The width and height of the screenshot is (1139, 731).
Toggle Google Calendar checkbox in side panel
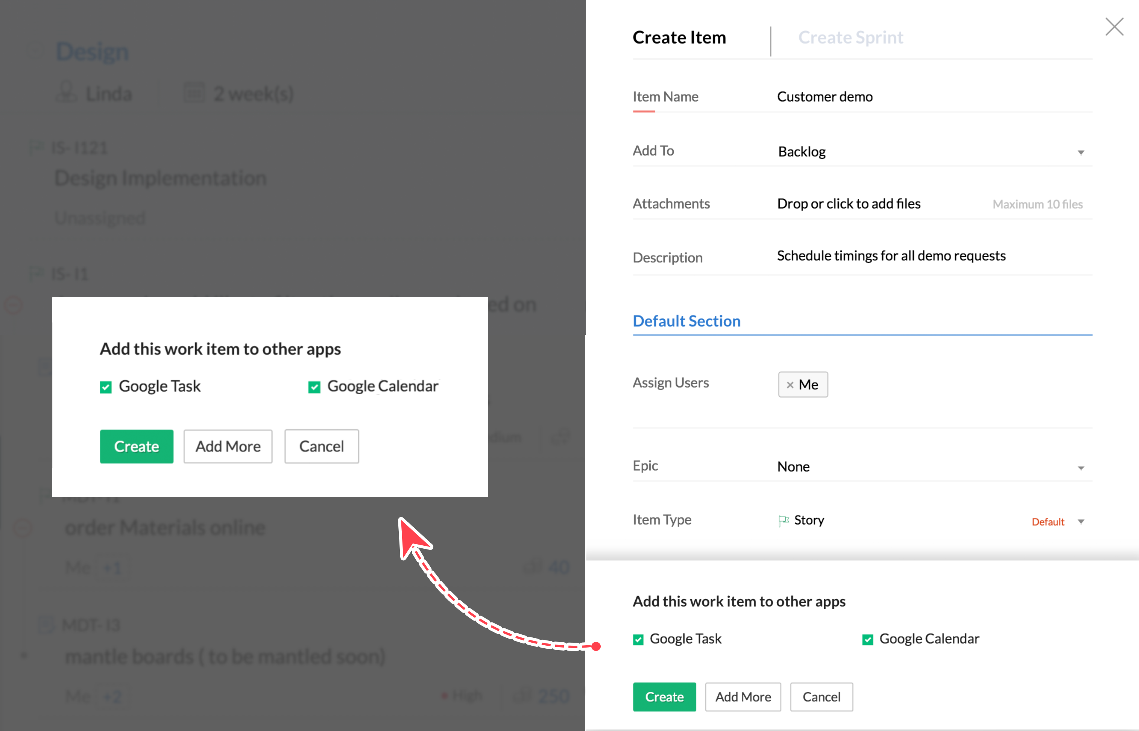click(x=867, y=640)
